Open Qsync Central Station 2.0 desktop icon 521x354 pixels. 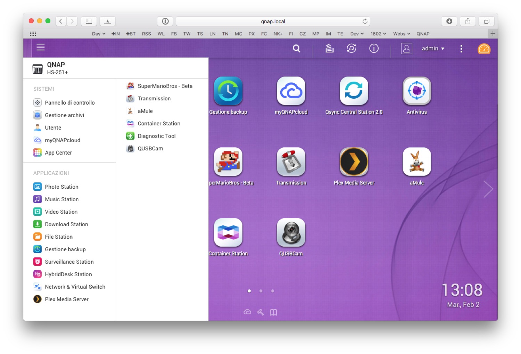click(354, 91)
